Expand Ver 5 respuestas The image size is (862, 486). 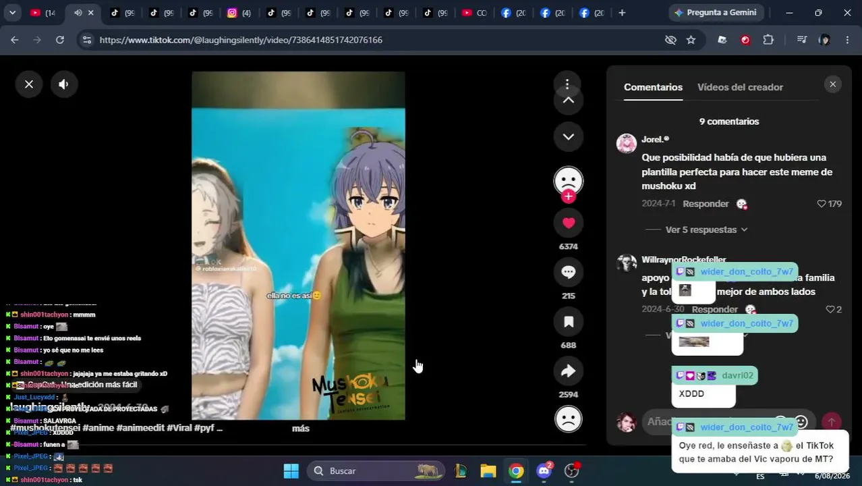point(706,230)
